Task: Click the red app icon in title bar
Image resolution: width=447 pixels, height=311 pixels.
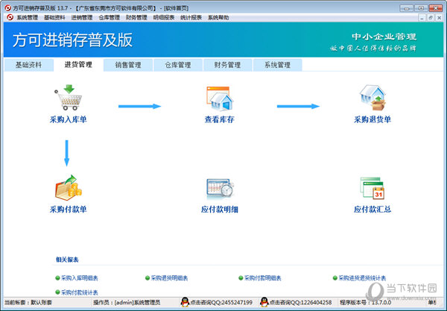Action: pos(7,7)
